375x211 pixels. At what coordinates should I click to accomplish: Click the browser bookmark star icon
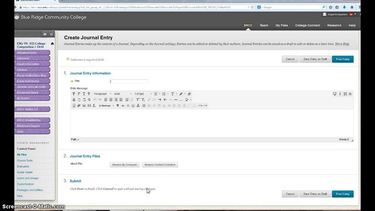[x=330, y=7]
